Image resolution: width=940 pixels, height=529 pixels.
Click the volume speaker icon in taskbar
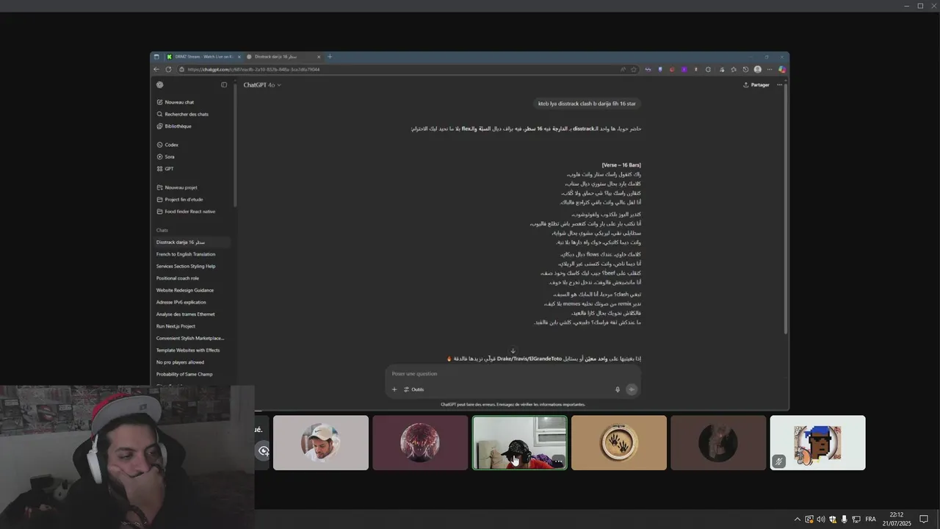pos(821,519)
